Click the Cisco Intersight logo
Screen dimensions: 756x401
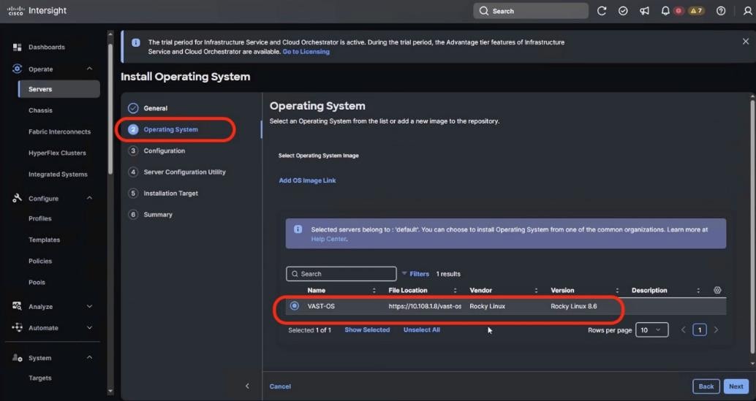[37, 10]
